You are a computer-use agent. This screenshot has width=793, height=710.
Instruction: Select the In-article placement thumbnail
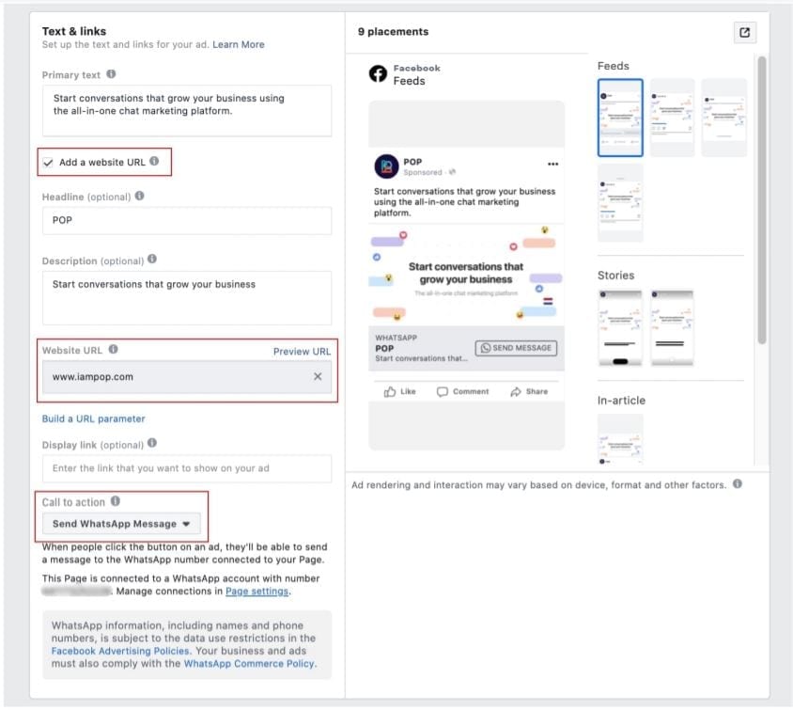point(620,439)
